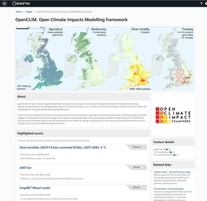Open the help question mark icon
Viewport: 207px width, 201px height.
(x=201, y=4)
